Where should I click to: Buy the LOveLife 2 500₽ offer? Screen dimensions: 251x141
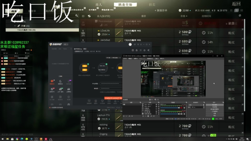click(231, 33)
